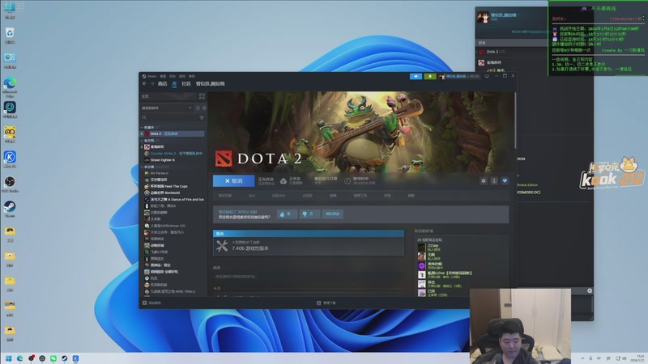The image size is (648, 364).
Task: Open advanced library filter options
Action: click(202, 117)
